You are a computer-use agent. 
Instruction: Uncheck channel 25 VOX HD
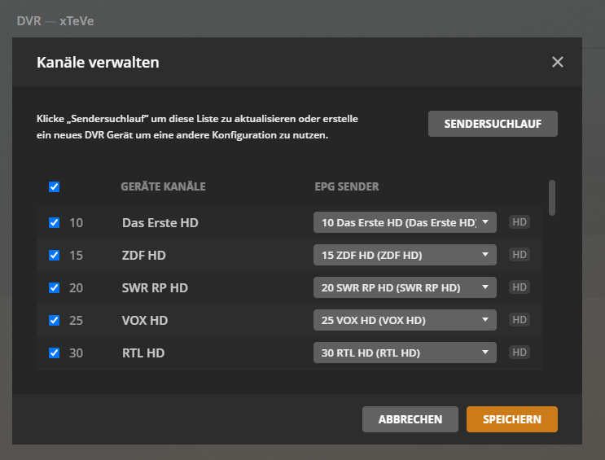(x=55, y=320)
